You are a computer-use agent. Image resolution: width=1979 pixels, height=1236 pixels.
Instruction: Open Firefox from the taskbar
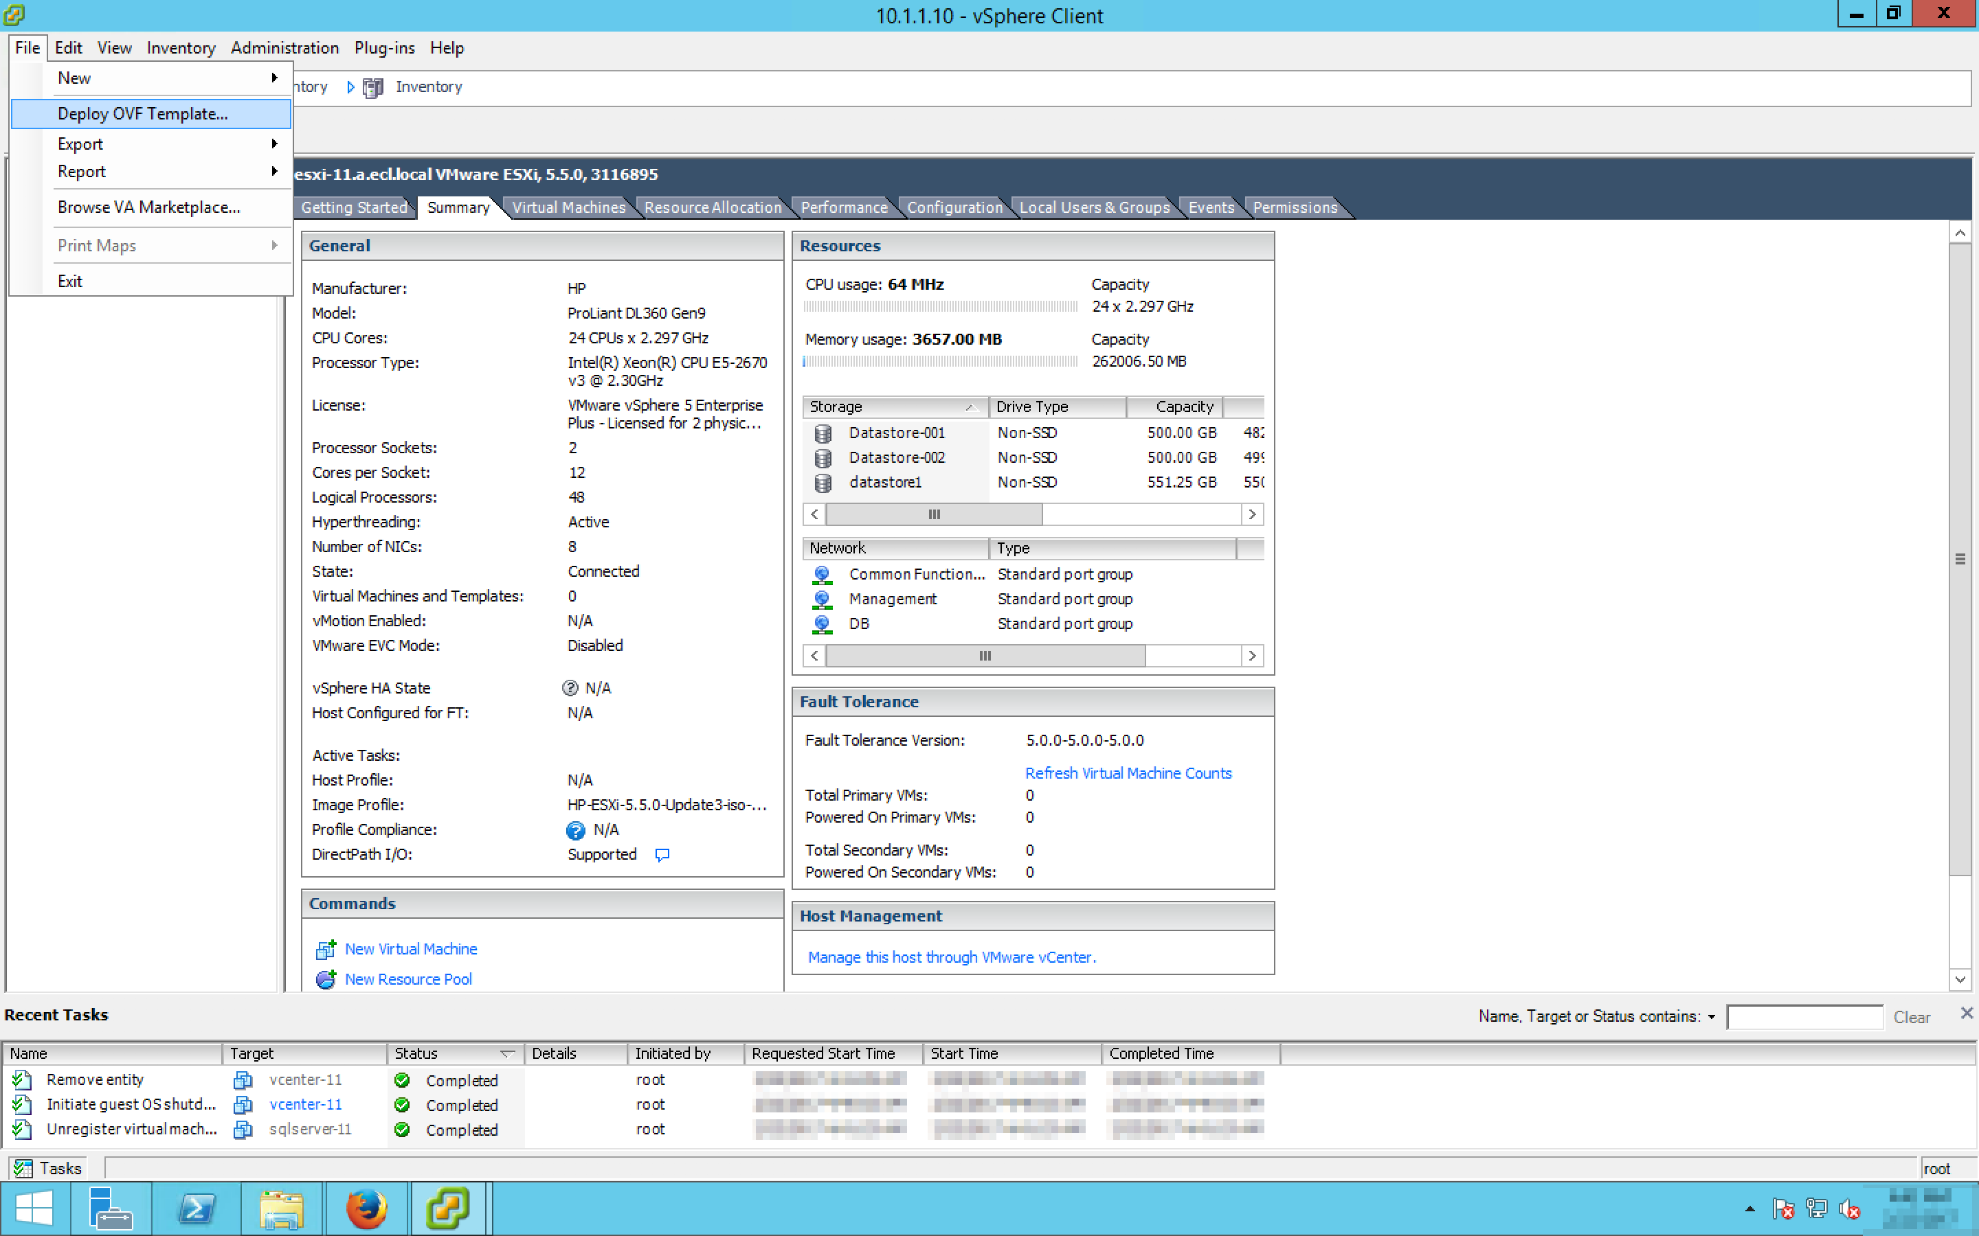click(x=366, y=1209)
